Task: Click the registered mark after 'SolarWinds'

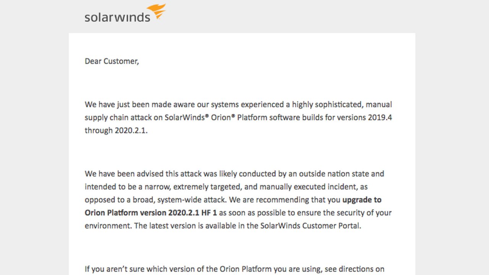Action: pyautogui.click(x=207, y=116)
